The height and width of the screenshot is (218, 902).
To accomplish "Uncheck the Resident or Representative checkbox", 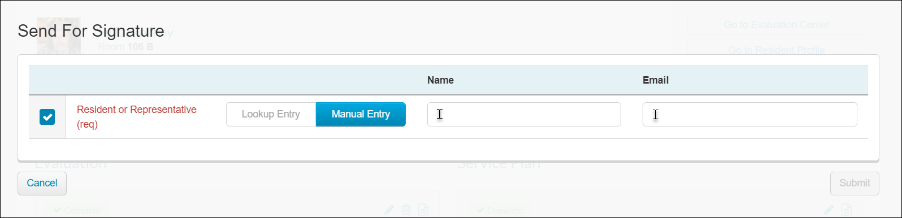I will (47, 117).
